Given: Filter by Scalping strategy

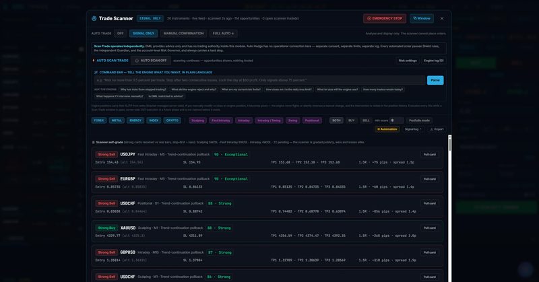Looking at the screenshot, I should pyautogui.click(x=197, y=120).
